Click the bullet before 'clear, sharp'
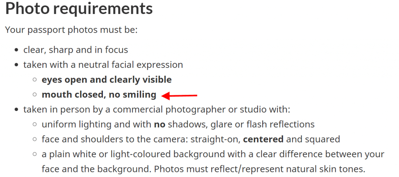 pyautogui.click(x=16, y=50)
